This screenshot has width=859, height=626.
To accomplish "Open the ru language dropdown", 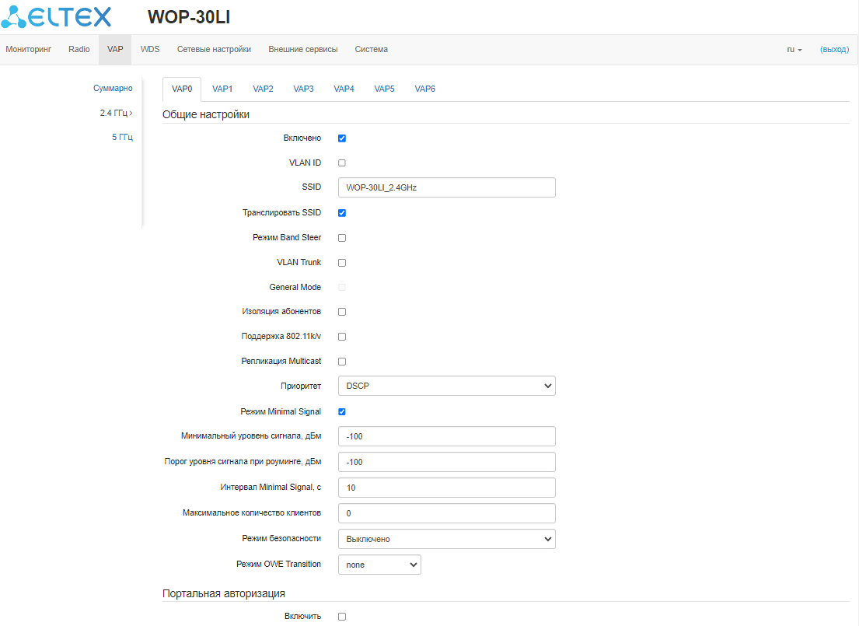I will (x=794, y=49).
